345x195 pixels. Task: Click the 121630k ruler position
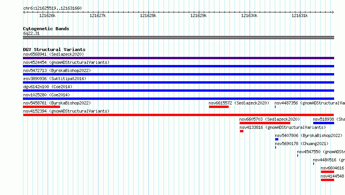pyautogui.click(x=249, y=15)
